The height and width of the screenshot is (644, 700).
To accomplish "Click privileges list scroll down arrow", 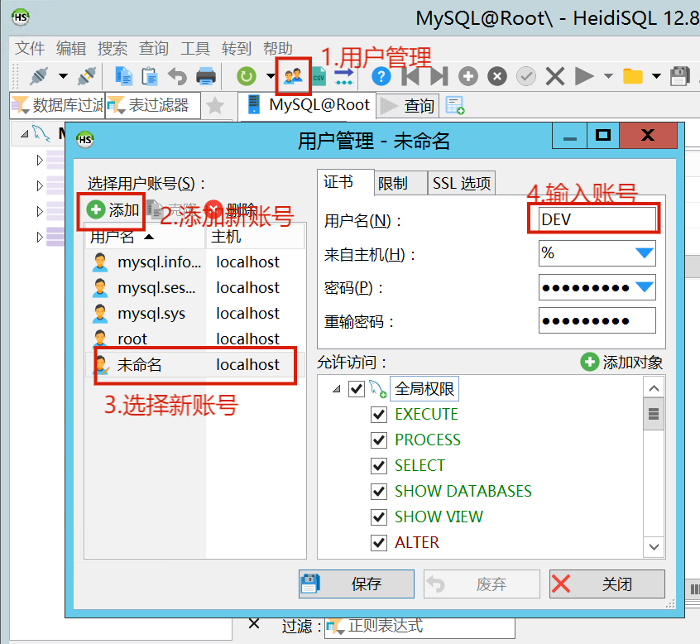I will point(654,547).
